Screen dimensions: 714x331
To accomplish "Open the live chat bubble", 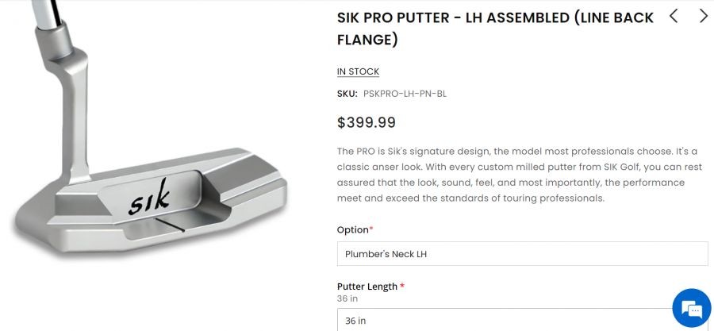I will tap(691, 308).
